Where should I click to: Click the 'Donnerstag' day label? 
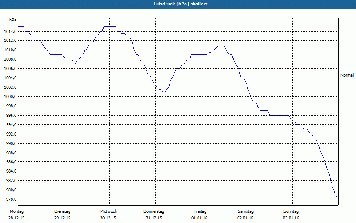tap(154, 211)
